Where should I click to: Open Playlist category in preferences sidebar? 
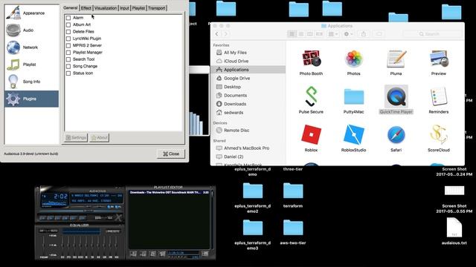point(31,65)
